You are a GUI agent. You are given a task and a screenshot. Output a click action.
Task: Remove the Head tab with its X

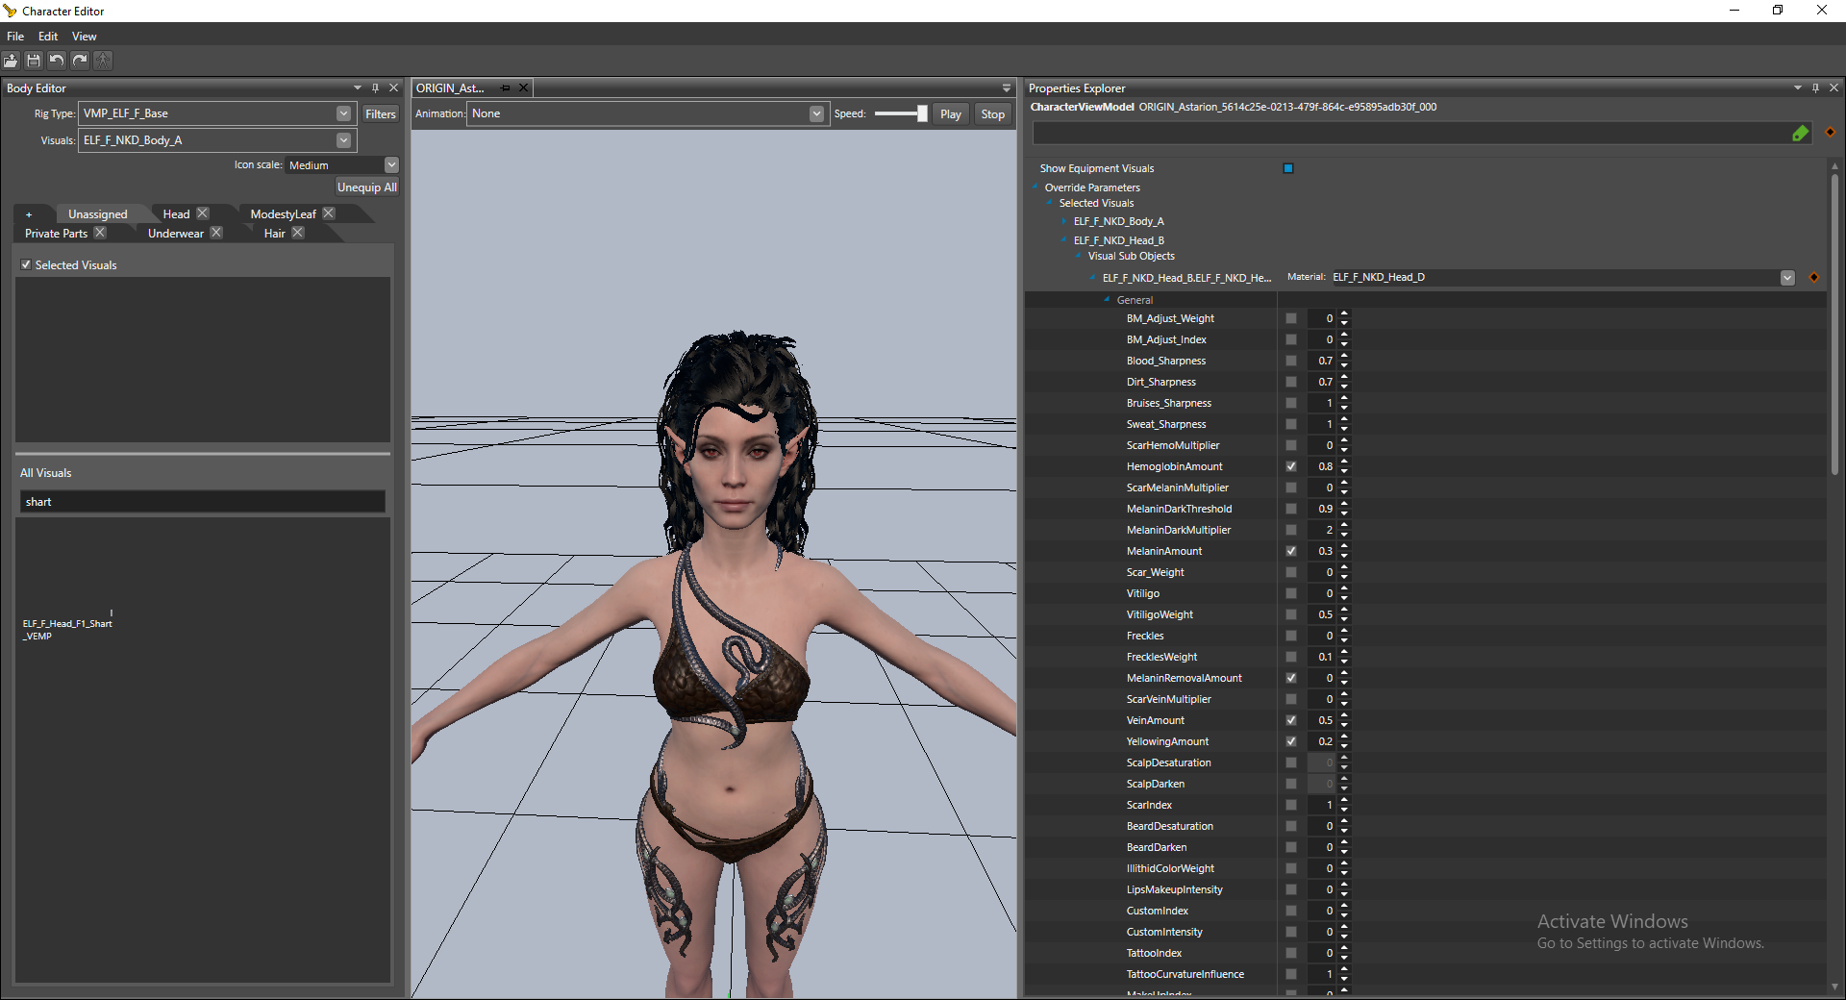pyautogui.click(x=203, y=213)
